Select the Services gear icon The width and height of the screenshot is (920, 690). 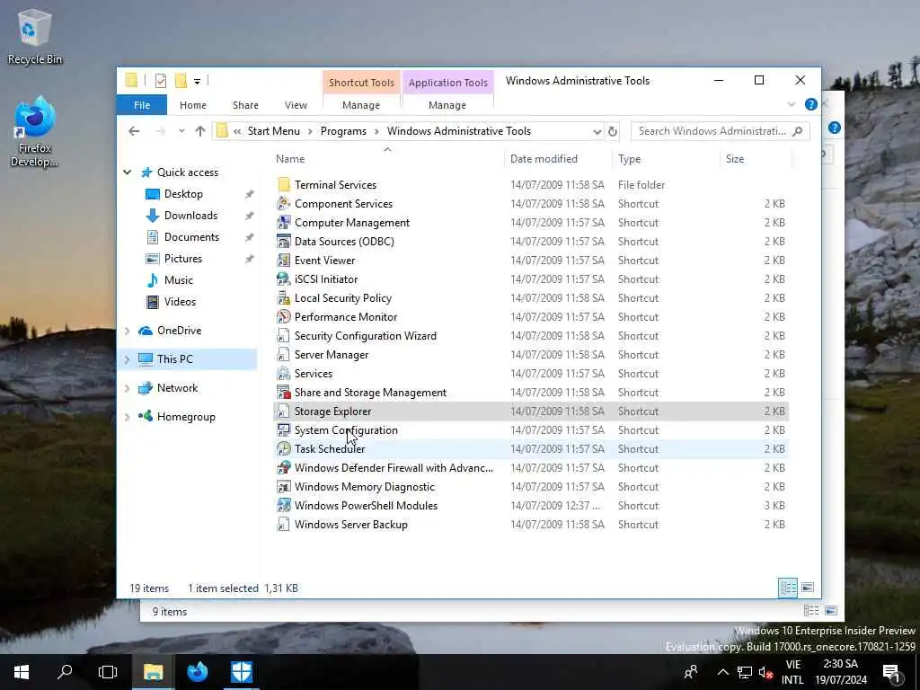(284, 373)
